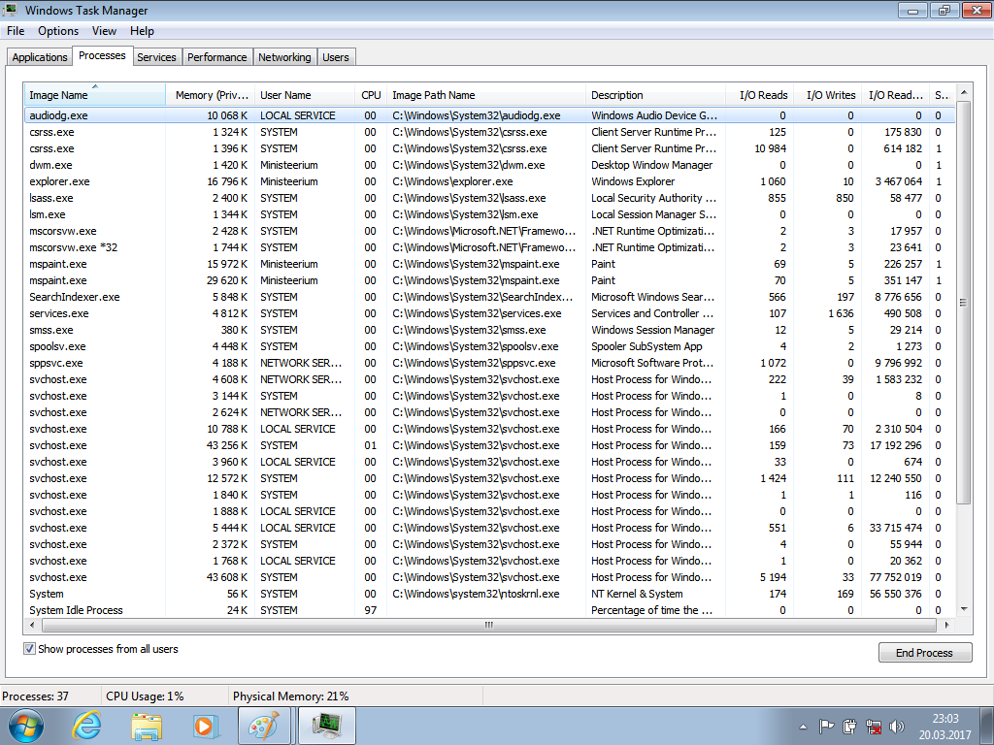The height and width of the screenshot is (745, 994).
Task: Click the volume speaker tray icon
Action: [896, 727]
